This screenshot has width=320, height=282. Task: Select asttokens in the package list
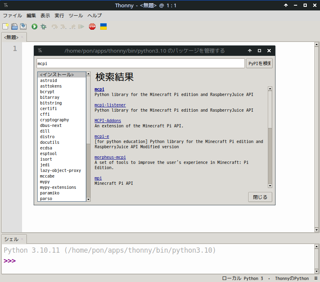point(62,86)
